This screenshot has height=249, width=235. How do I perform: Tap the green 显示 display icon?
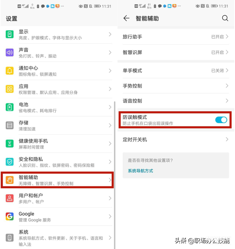tap(9, 34)
